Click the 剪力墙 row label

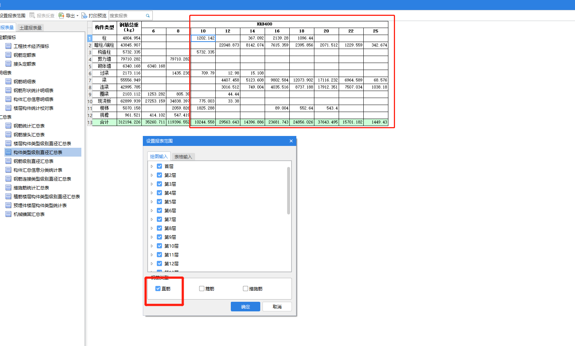point(105,59)
